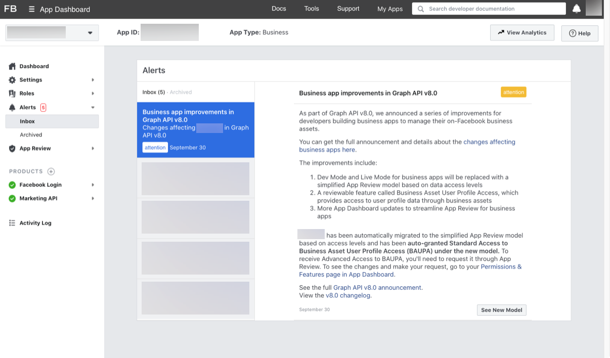Click the Help button
Screen dimensions: 610x358
point(580,33)
